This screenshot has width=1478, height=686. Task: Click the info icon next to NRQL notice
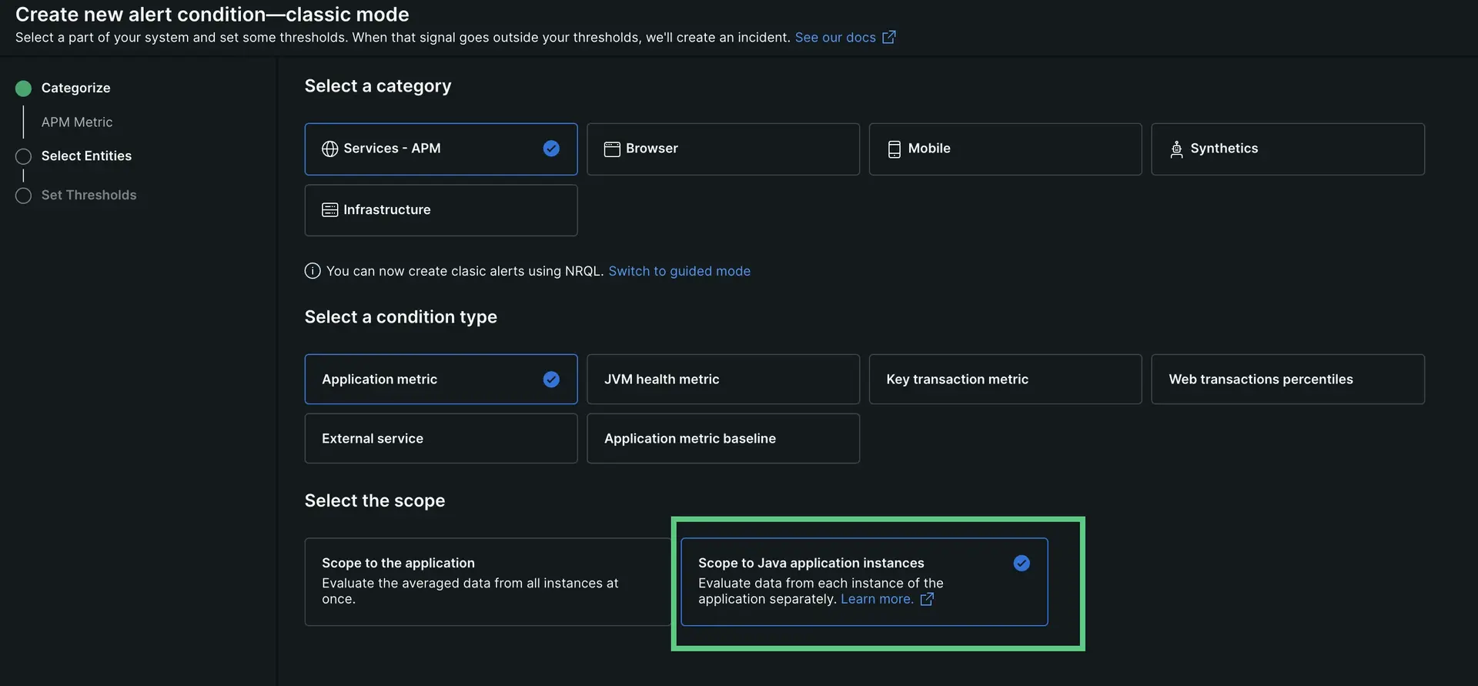[313, 271]
